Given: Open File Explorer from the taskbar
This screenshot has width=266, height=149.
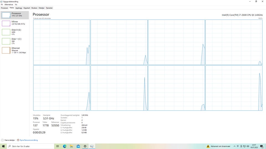Looking at the screenshot, I should click(71, 146).
